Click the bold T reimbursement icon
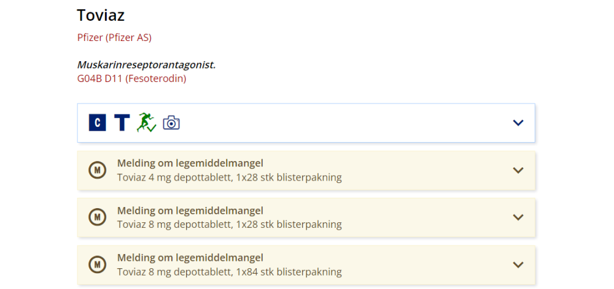Image resolution: width=614 pixels, height=289 pixels. tap(122, 122)
